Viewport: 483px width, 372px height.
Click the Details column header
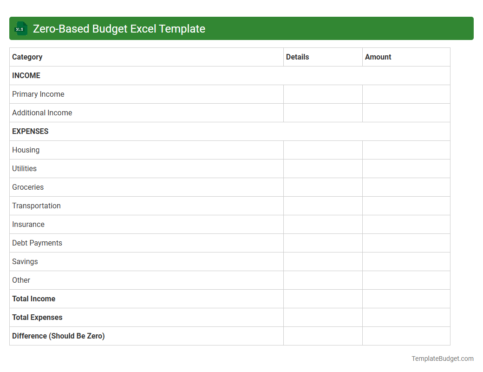click(x=297, y=57)
